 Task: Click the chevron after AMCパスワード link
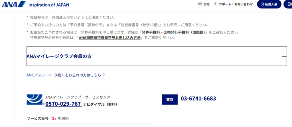(x=104, y=75)
